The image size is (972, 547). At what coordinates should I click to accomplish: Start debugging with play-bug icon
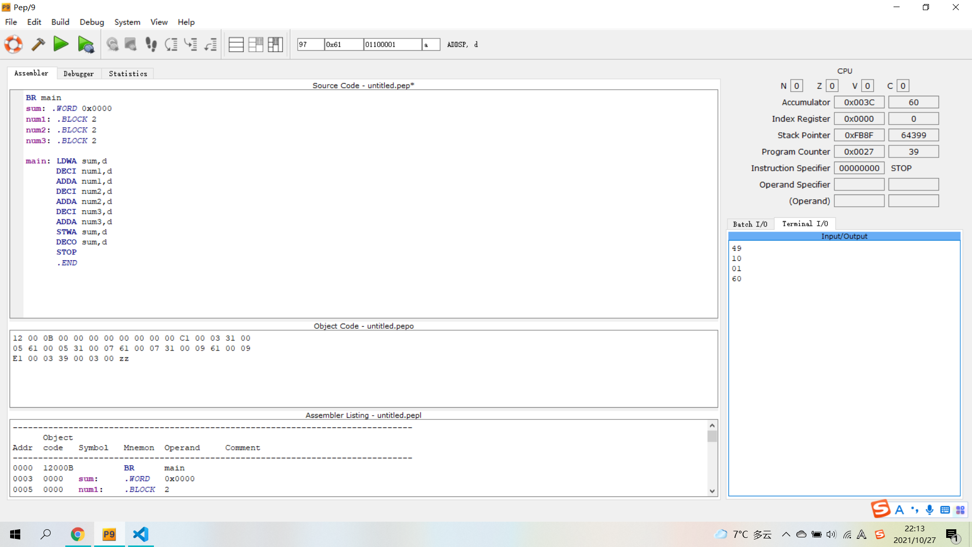(86, 45)
